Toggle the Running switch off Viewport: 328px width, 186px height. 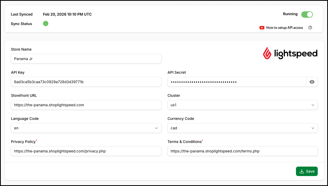pos(307,14)
